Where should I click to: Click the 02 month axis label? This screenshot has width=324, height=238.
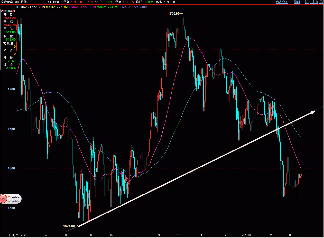click(x=270, y=235)
